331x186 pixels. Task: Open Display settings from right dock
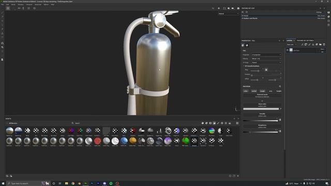(329, 12)
